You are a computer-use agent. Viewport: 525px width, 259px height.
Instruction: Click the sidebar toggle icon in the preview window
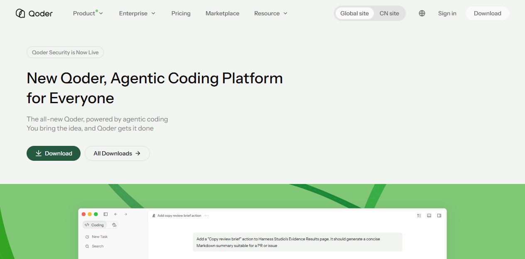[x=105, y=214]
